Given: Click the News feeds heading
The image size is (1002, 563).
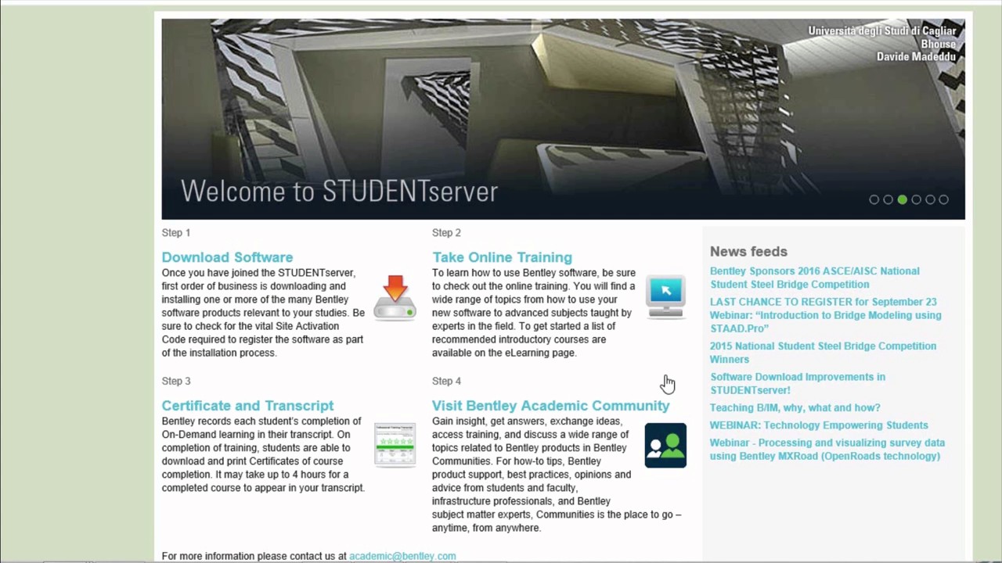Looking at the screenshot, I should coord(748,252).
